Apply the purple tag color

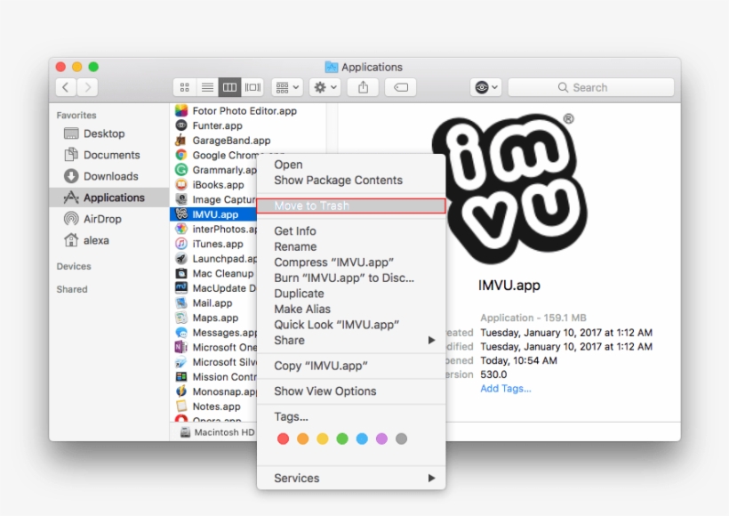pos(381,439)
